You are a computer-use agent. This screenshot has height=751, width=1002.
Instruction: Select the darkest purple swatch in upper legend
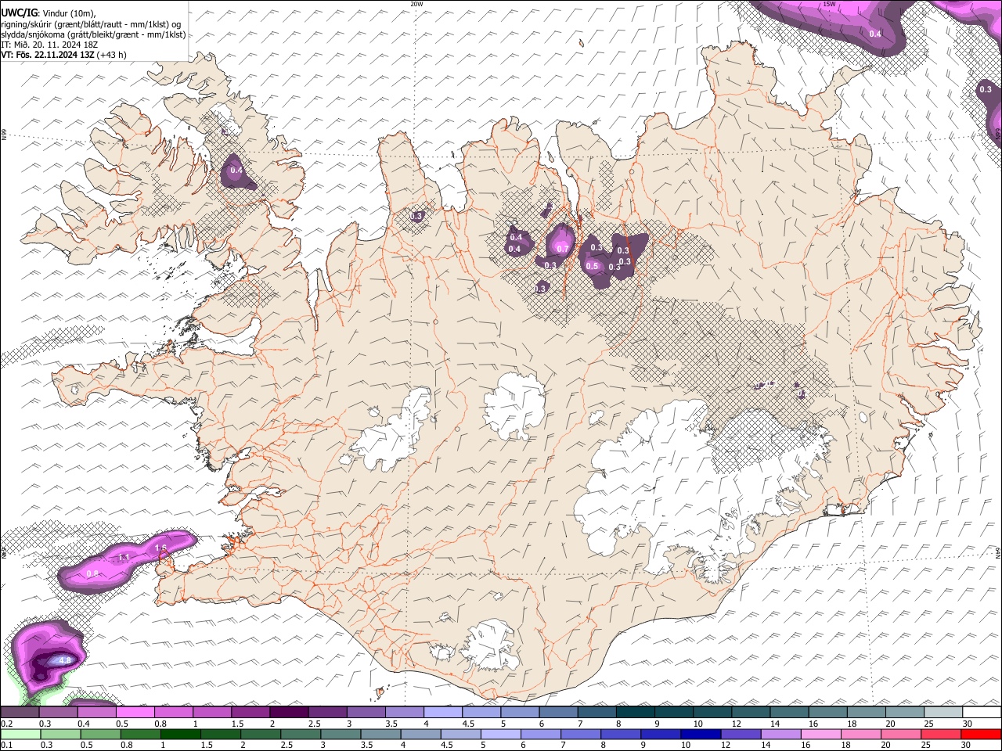289,713
